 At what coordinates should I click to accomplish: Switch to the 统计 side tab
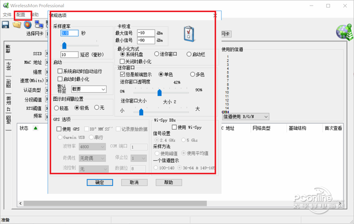coord(8,66)
